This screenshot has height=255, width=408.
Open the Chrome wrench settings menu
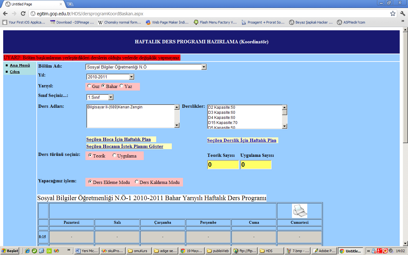[x=402, y=14]
